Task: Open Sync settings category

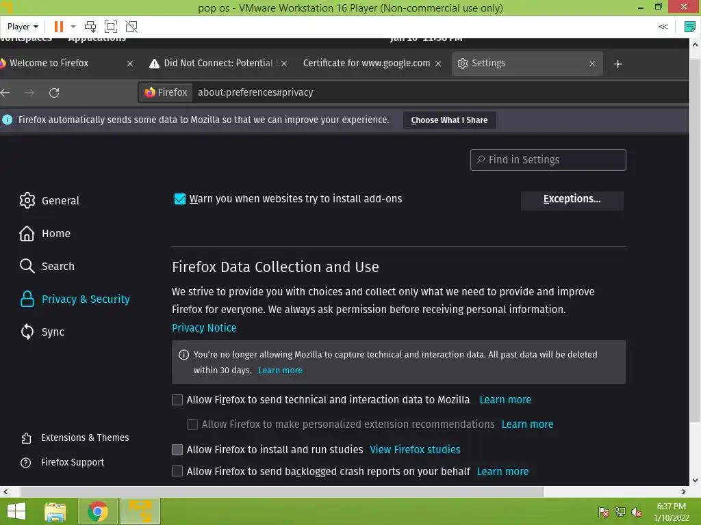Action: 42,332
